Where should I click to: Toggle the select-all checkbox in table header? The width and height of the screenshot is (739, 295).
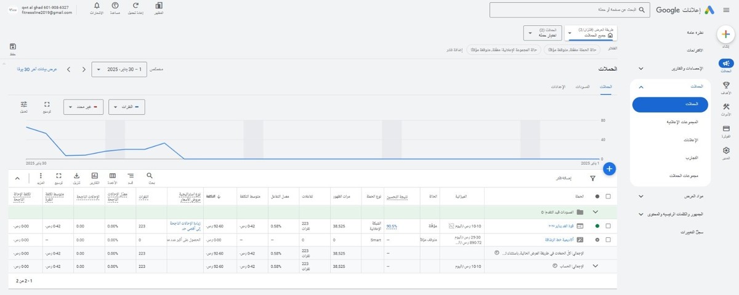point(608,197)
